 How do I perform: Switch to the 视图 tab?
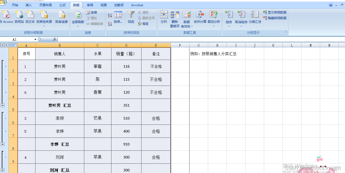click(x=104, y=5)
